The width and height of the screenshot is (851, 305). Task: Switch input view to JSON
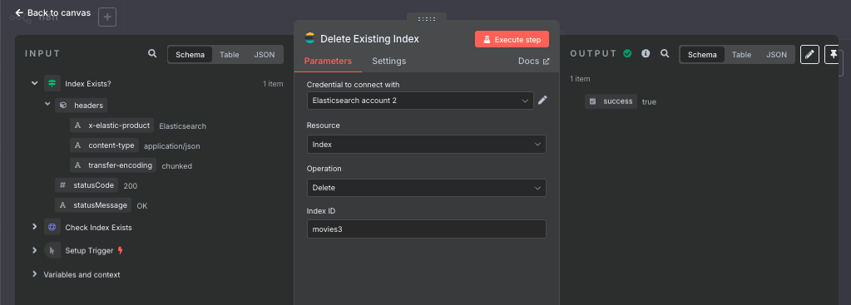265,55
